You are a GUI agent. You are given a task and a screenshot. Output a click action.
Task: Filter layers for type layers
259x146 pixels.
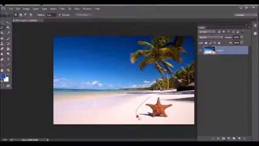point(228,32)
